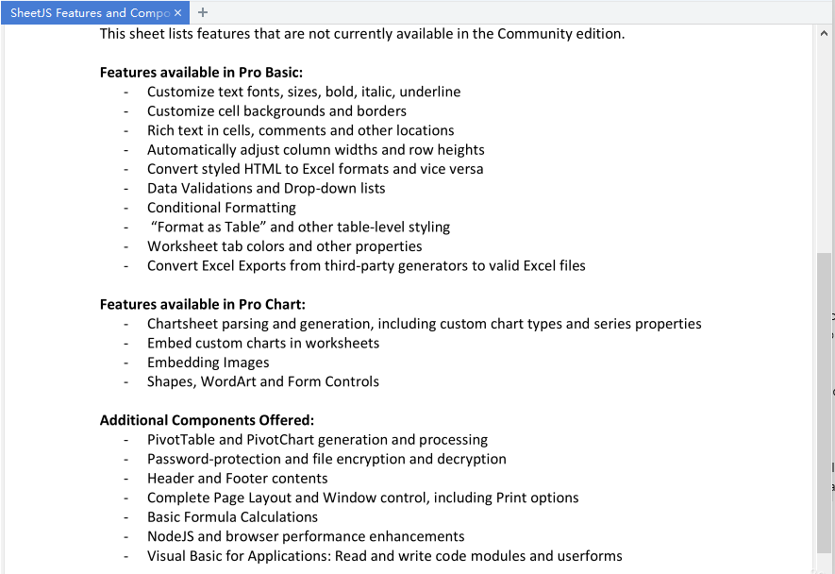The image size is (835, 574).
Task: Click "Worksheet tab colors and other properties" line
Action: [284, 246]
